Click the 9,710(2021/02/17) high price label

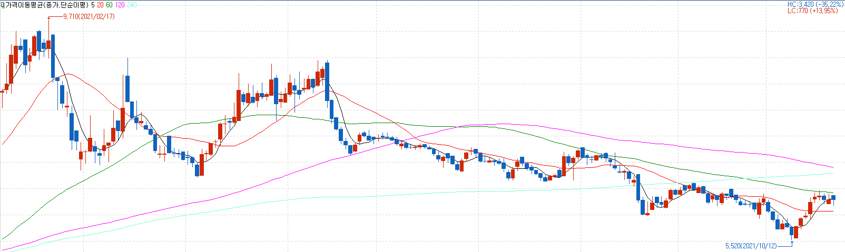pos(89,17)
